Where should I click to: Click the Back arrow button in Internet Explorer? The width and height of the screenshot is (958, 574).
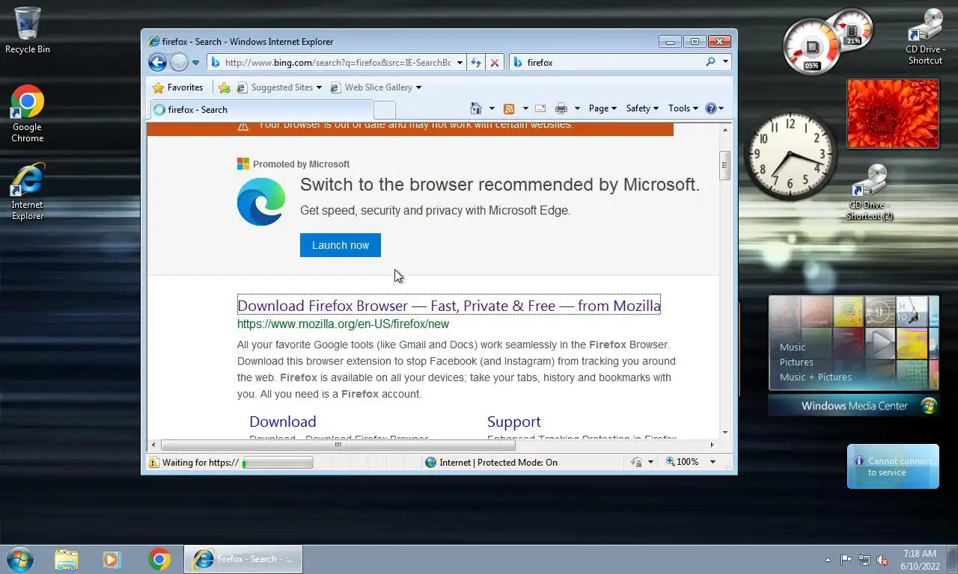click(157, 62)
